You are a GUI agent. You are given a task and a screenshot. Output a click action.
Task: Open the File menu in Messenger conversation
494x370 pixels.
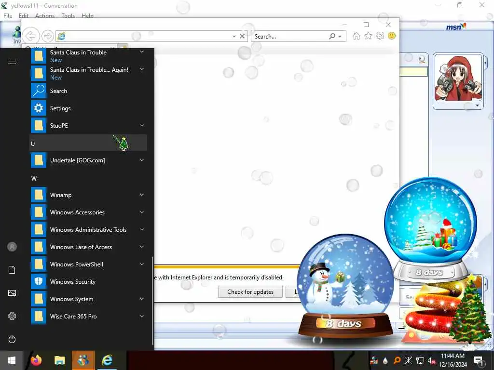(8, 16)
